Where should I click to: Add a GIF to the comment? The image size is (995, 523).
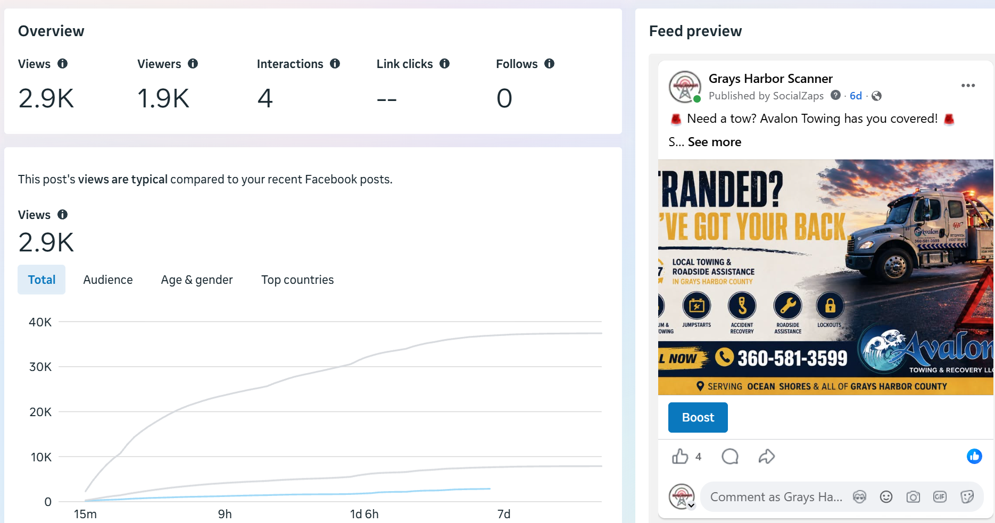pyautogui.click(x=940, y=497)
